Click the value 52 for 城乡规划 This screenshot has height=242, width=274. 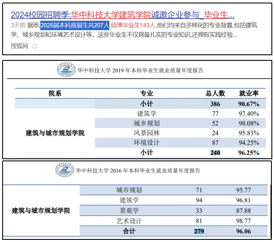pos(215,123)
